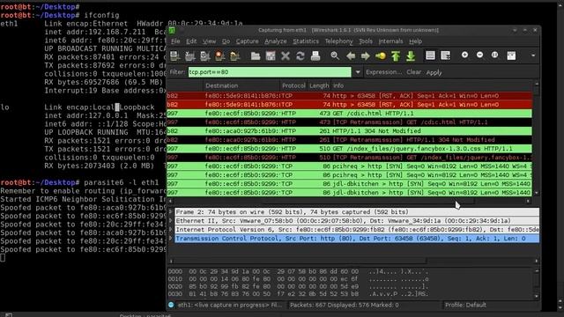The height and width of the screenshot is (317, 564).
Task: Toggle packet list colorization
Action: pyautogui.click(x=430, y=55)
